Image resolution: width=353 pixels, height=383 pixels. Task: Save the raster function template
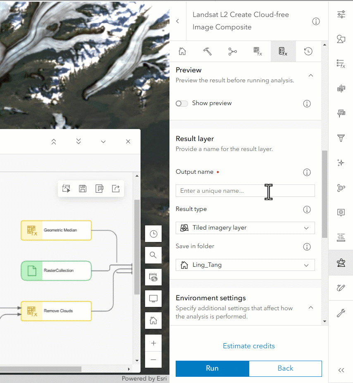pyautogui.click(x=83, y=189)
